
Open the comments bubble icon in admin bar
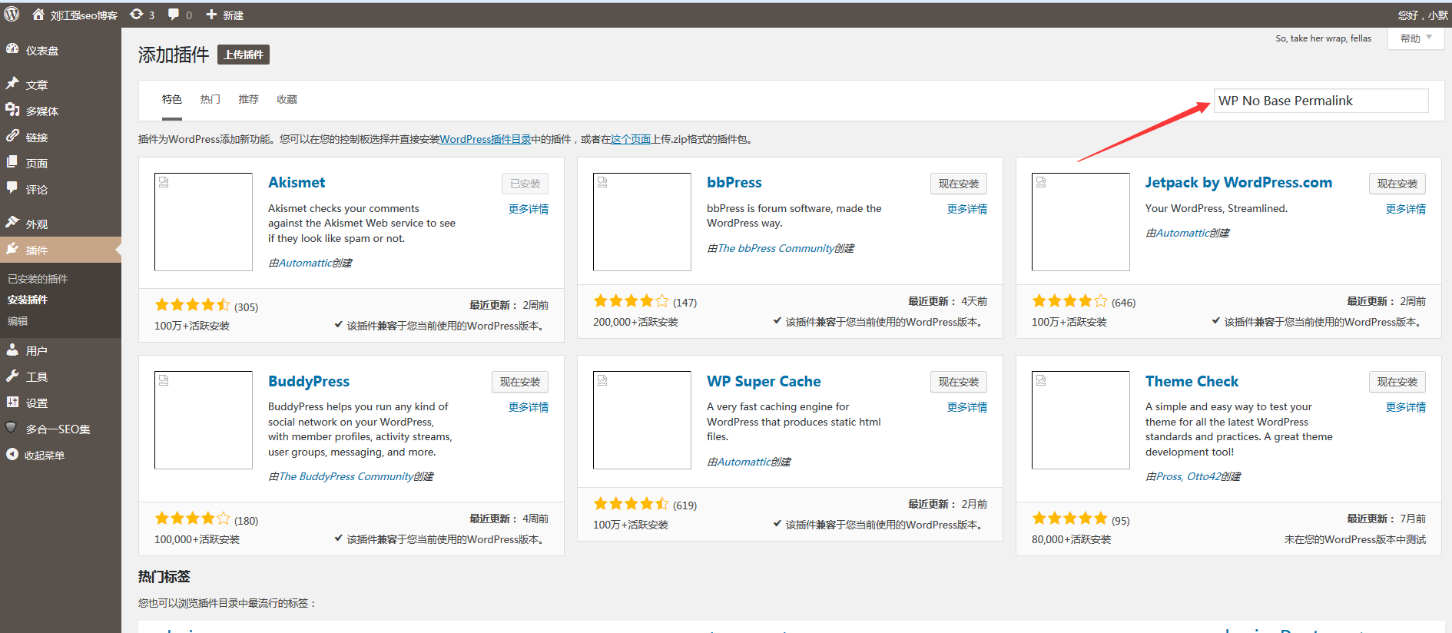[174, 15]
